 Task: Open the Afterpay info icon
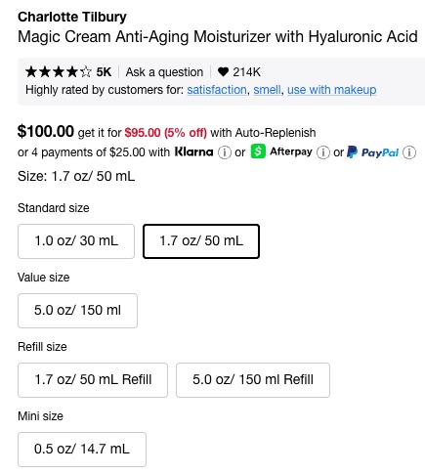coord(323,152)
